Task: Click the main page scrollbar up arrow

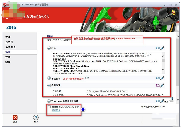Action: (x=178, y=36)
